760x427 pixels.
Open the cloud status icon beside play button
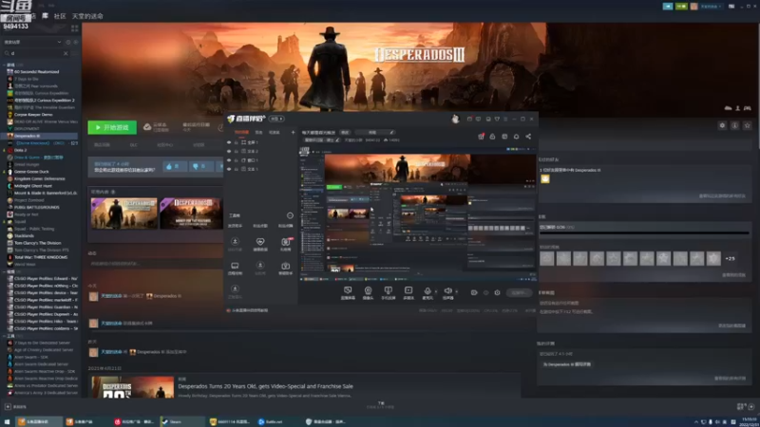(147, 127)
